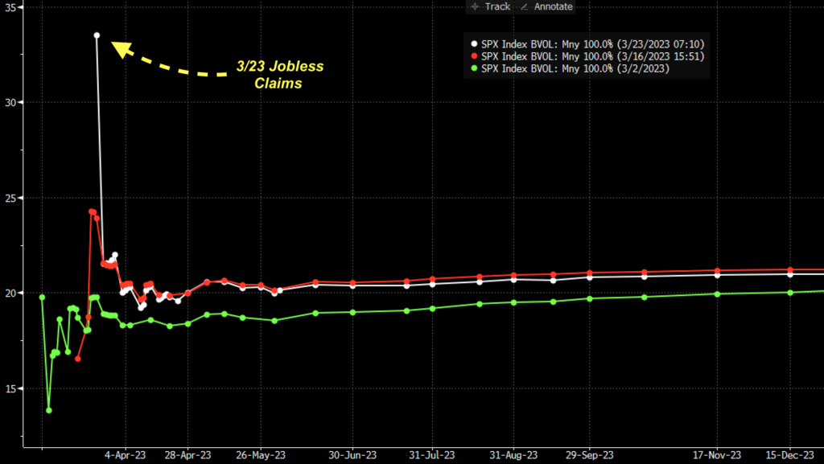Click the green data point above 17-Nov-23
Viewport: 824px width, 464px height.
click(x=717, y=294)
